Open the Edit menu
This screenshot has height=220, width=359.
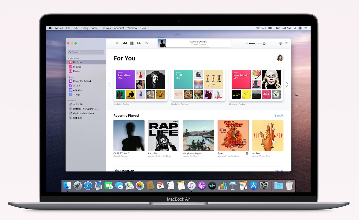(76, 28)
